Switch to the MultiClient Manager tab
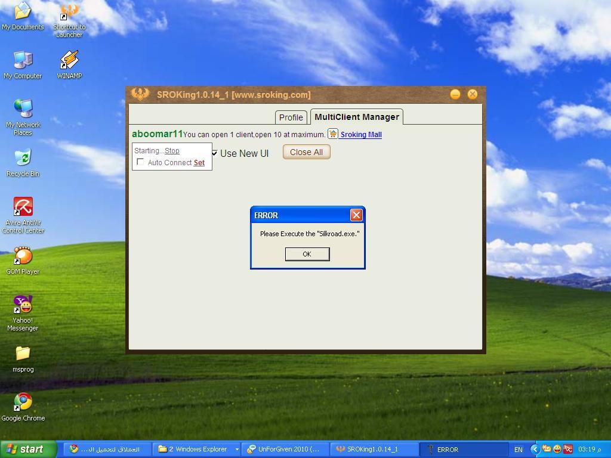The height and width of the screenshot is (458, 611). [357, 117]
